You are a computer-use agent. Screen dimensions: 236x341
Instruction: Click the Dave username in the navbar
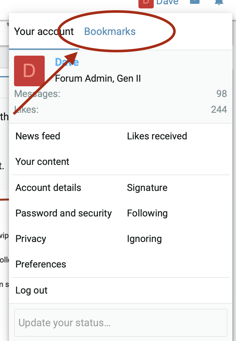pyautogui.click(x=167, y=3)
